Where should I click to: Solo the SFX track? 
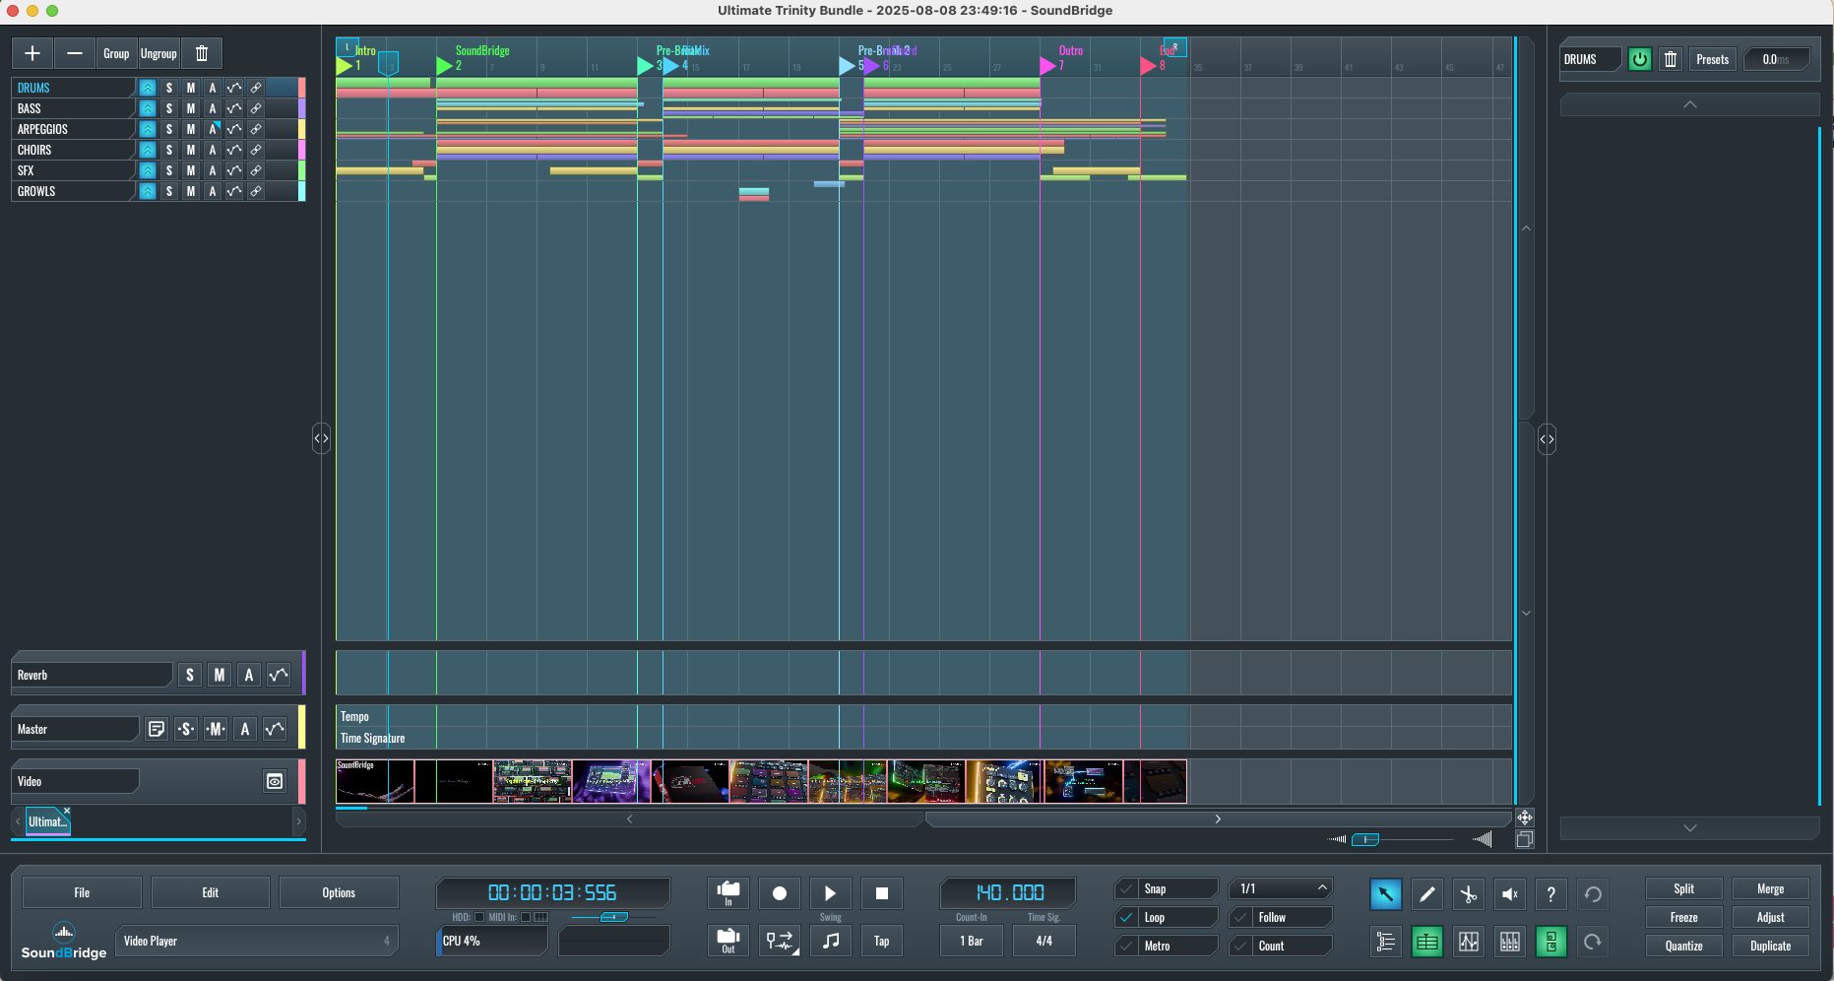(169, 170)
